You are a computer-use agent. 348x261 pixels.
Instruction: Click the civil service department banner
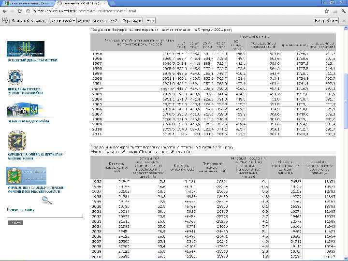point(26,176)
